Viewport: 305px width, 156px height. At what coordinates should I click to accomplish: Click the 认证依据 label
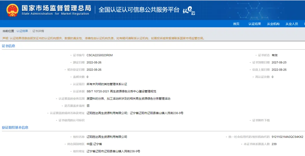(x=79, y=91)
